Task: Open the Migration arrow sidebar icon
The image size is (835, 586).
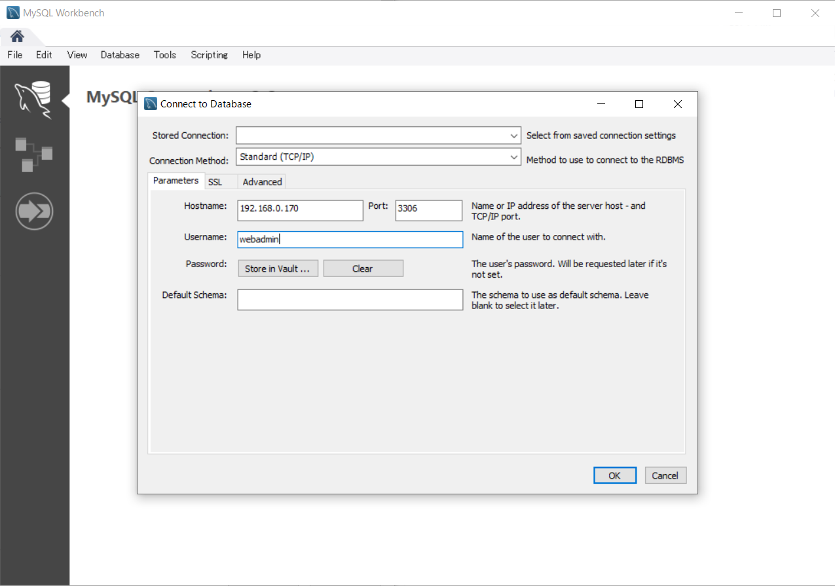Action: (x=33, y=211)
